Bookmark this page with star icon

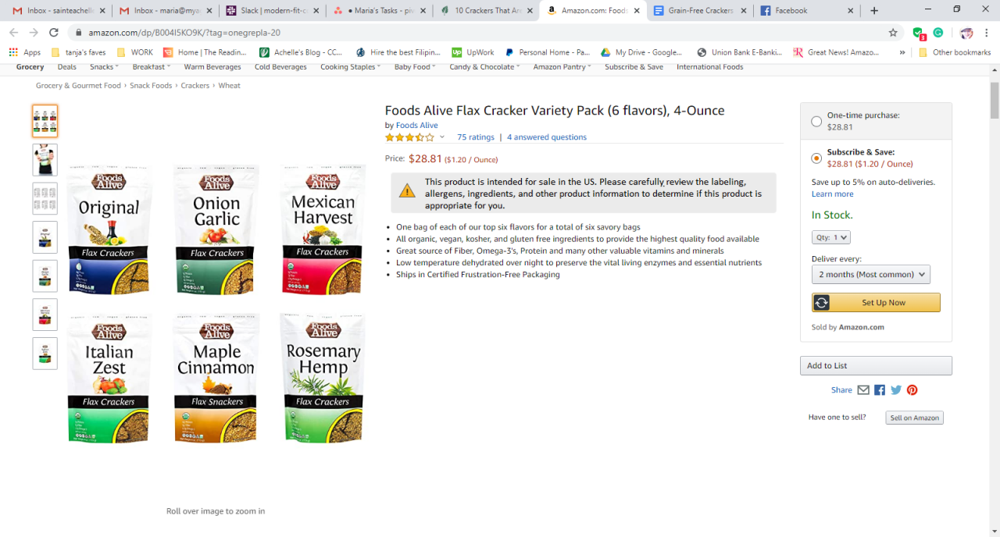893,33
